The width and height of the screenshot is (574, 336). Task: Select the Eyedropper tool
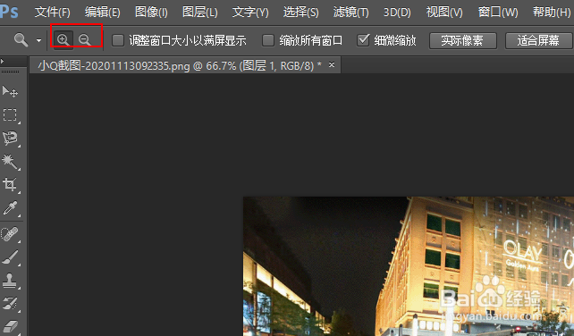(10, 208)
